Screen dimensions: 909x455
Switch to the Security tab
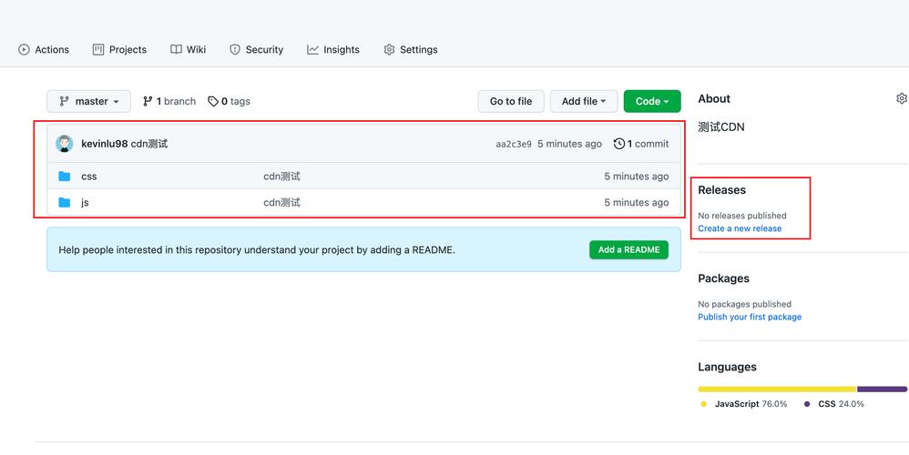256,50
